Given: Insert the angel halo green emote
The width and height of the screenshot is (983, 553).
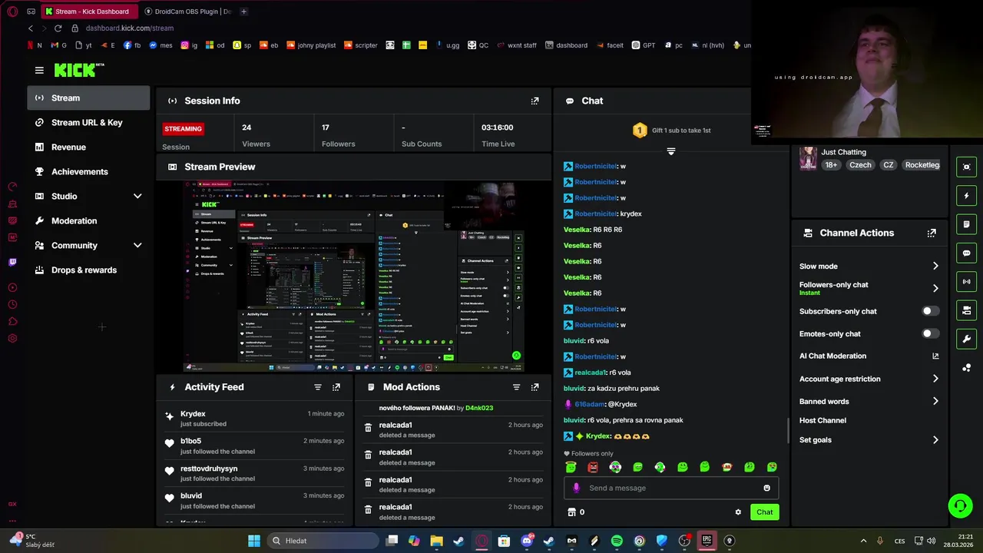Looking at the screenshot, I should click(571, 467).
